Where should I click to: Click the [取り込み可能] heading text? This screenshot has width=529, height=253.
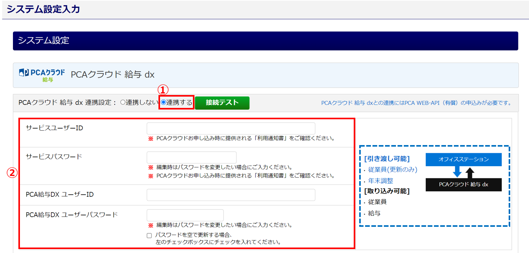click(x=387, y=191)
